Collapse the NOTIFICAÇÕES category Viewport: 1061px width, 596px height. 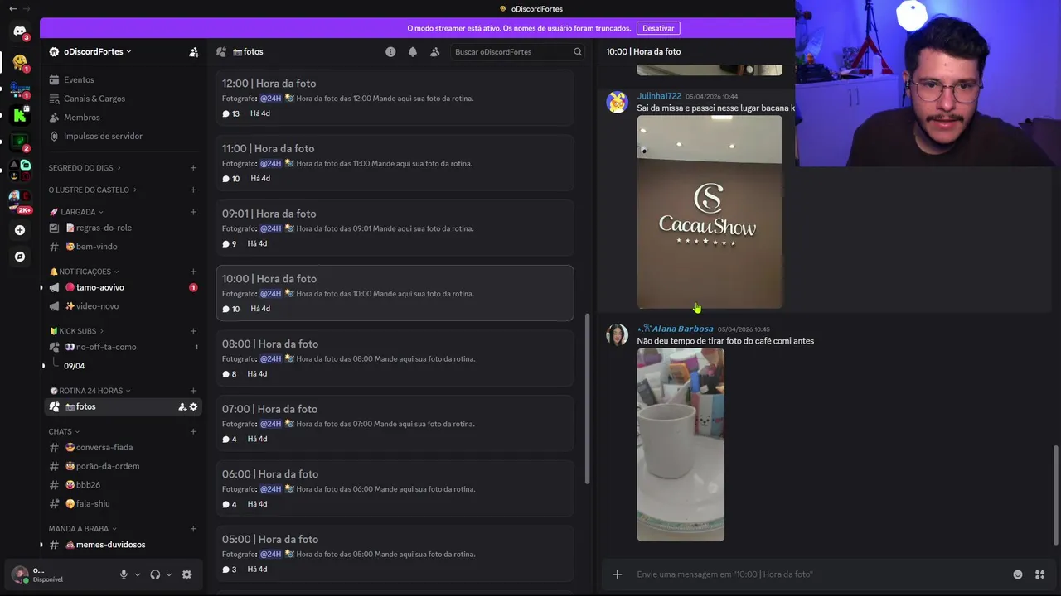pyautogui.click(x=84, y=272)
